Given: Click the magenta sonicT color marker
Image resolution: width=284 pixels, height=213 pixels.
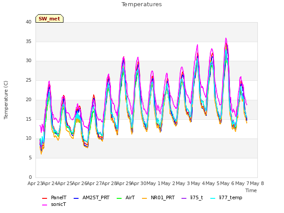Looking at the screenshot, I should tap(44, 205).
